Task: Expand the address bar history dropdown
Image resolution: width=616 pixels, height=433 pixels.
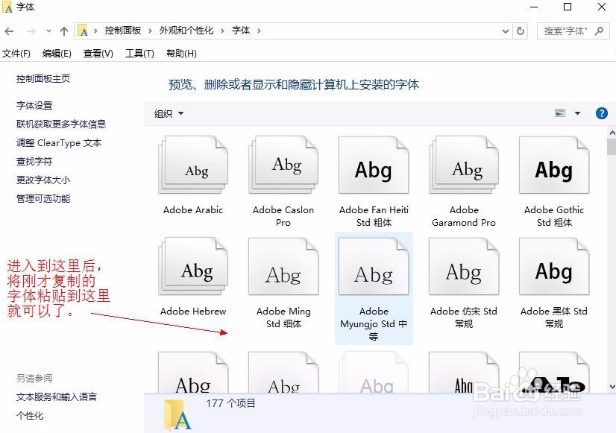Action: point(506,31)
